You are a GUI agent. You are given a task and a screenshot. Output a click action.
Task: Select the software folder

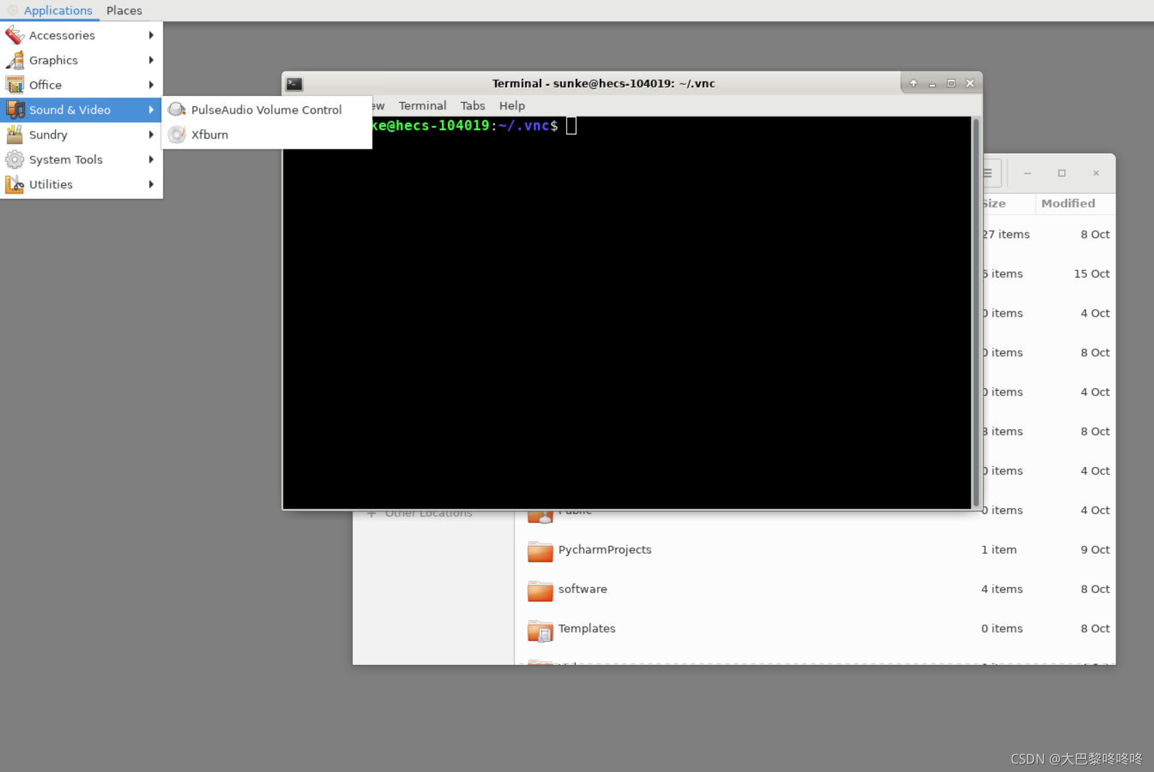815,589
